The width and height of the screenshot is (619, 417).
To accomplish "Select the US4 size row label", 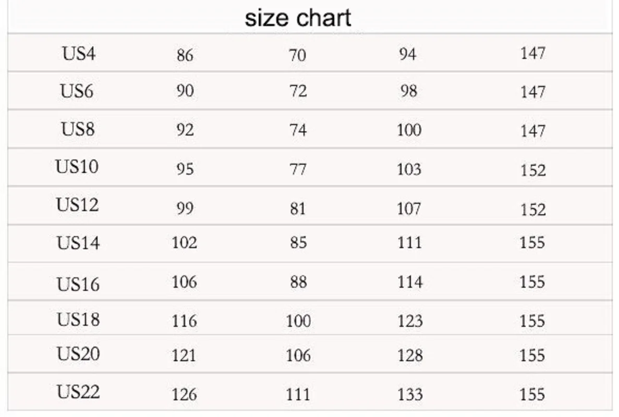I will pyautogui.click(x=79, y=53).
